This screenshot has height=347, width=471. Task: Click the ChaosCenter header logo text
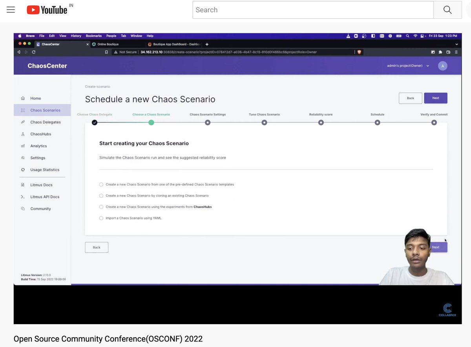47,66
